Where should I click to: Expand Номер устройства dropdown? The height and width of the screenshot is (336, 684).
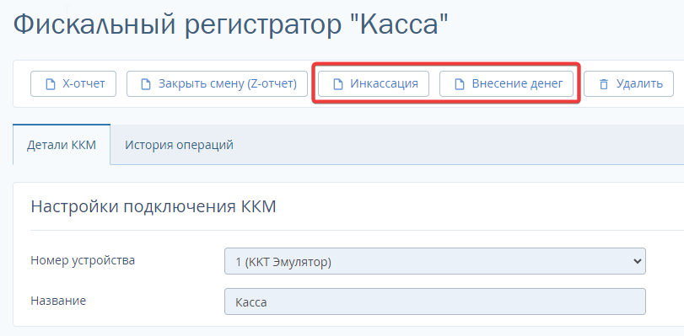pyautogui.click(x=435, y=262)
